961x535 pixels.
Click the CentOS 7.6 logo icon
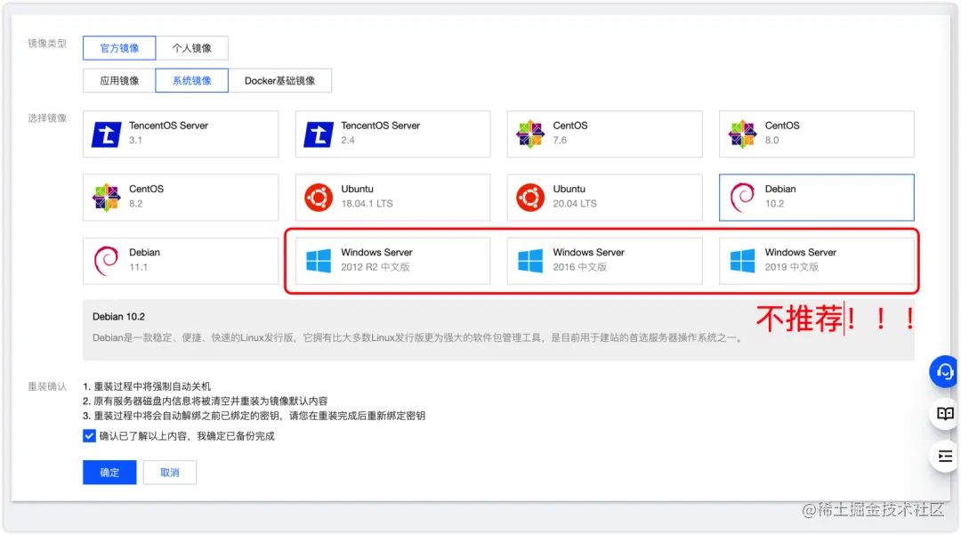pyautogui.click(x=530, y=134)
